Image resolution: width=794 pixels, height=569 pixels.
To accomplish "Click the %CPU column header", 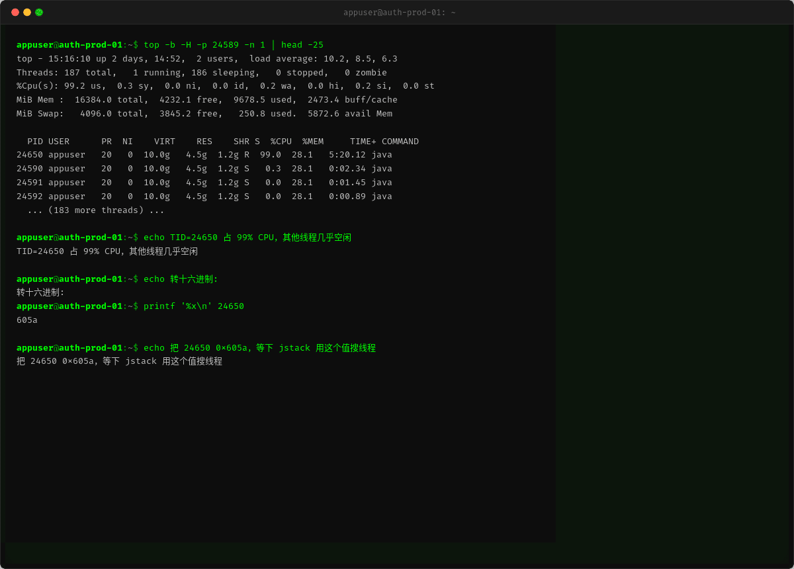I will click(281, 142).
